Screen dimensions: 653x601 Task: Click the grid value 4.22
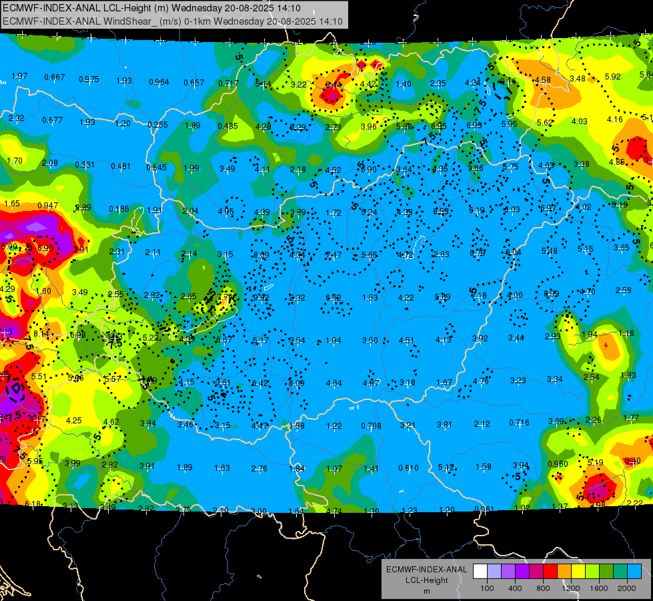[406, 297]
